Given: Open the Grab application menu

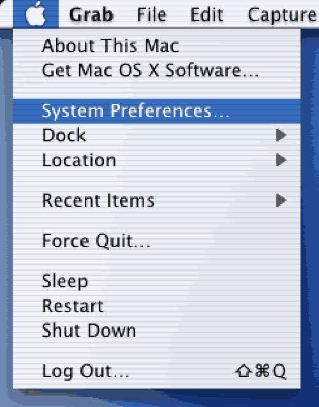Looking at the screenshot, I should point(91,15).
